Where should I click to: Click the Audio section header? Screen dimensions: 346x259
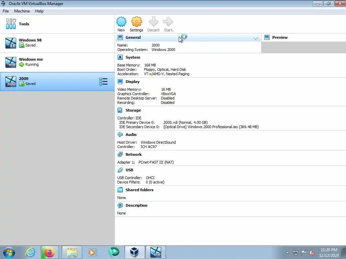click(x=131, y=134)
